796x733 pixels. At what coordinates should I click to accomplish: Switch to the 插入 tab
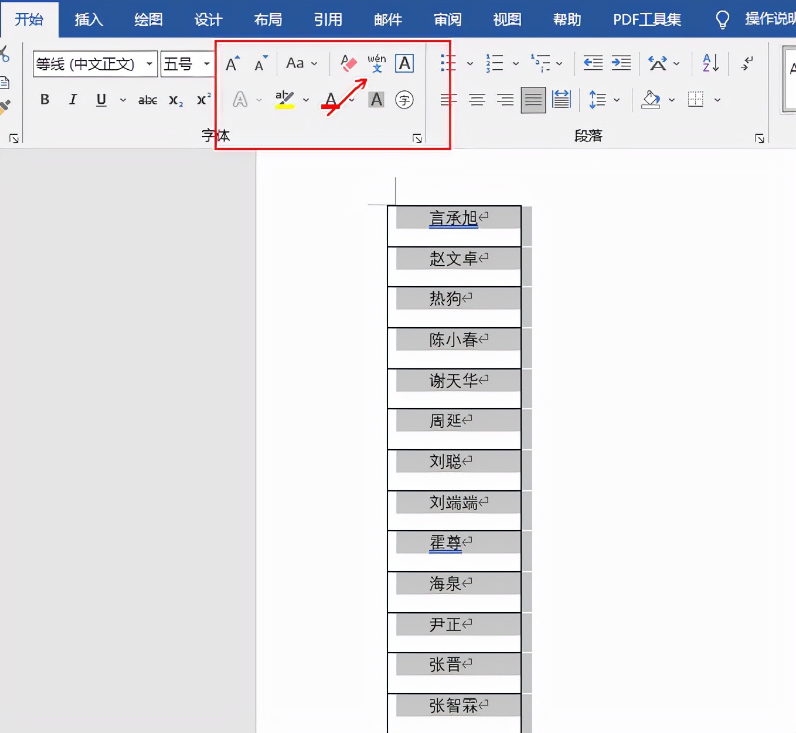click(x=89, y=19)
